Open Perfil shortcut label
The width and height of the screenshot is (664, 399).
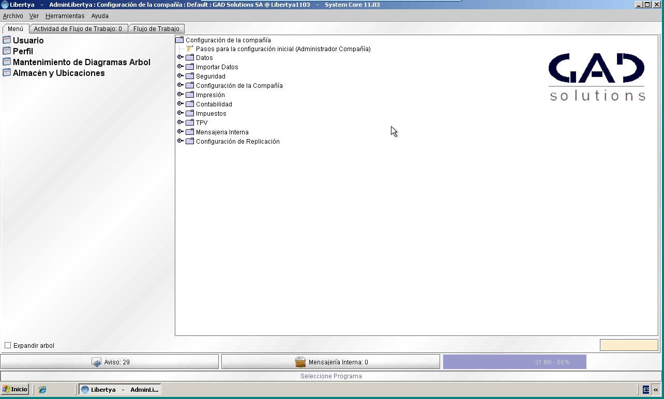coord(23,51)
